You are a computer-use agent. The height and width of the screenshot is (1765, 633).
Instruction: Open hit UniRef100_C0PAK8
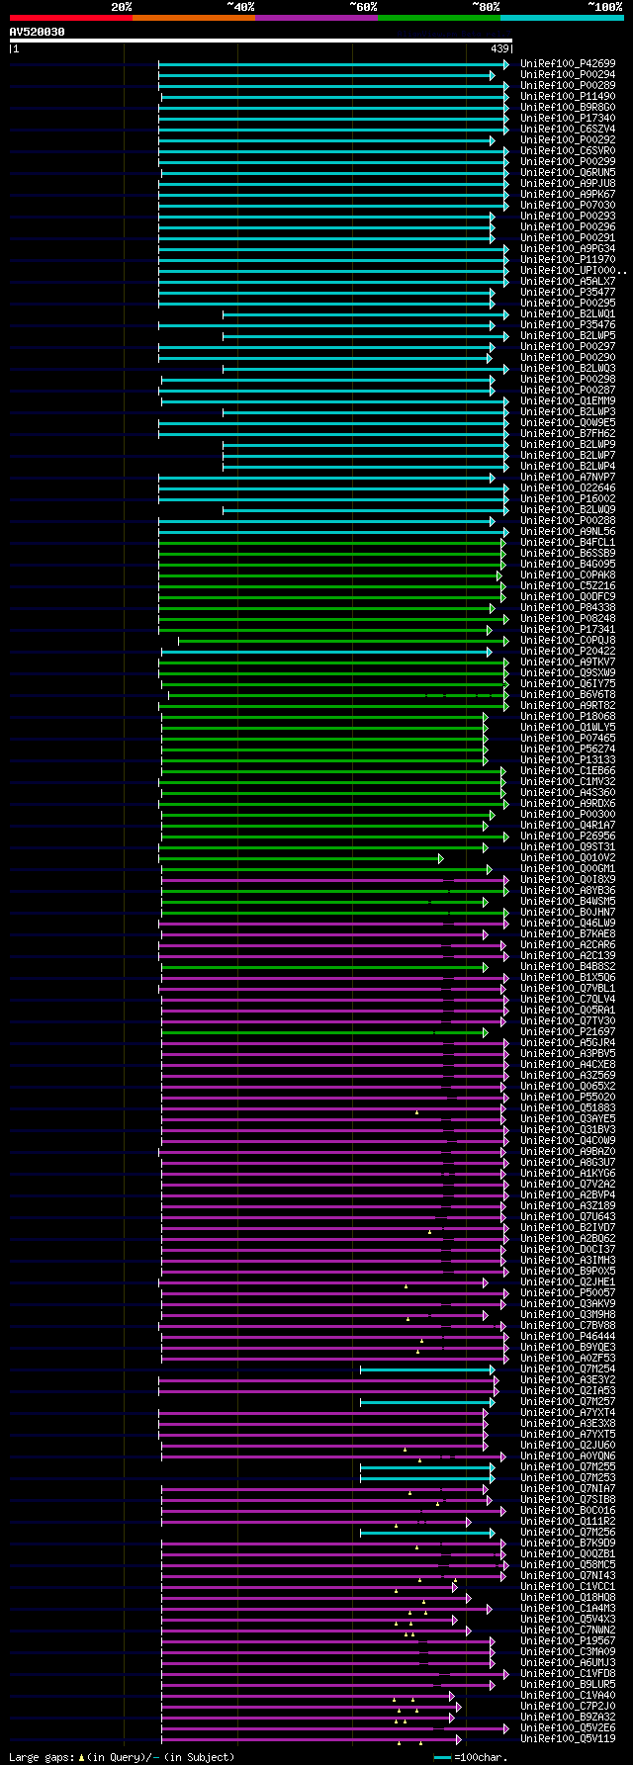[568, 575]
